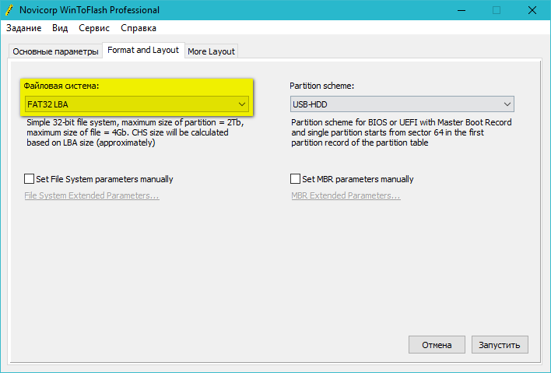The width and height of the screenshot is (551, 373).
Task: Open the Справка menu
Action: coord(139,28)
